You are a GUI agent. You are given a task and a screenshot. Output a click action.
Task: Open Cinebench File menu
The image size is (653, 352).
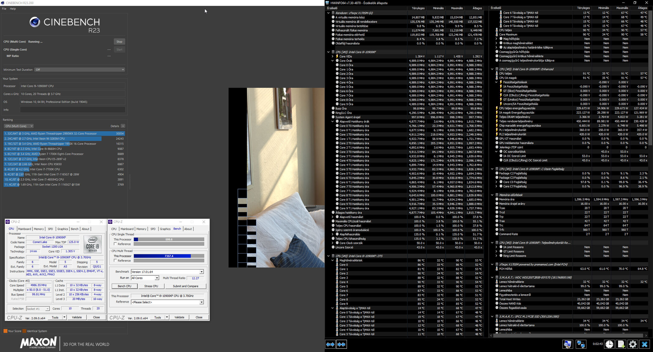(4, 9)
